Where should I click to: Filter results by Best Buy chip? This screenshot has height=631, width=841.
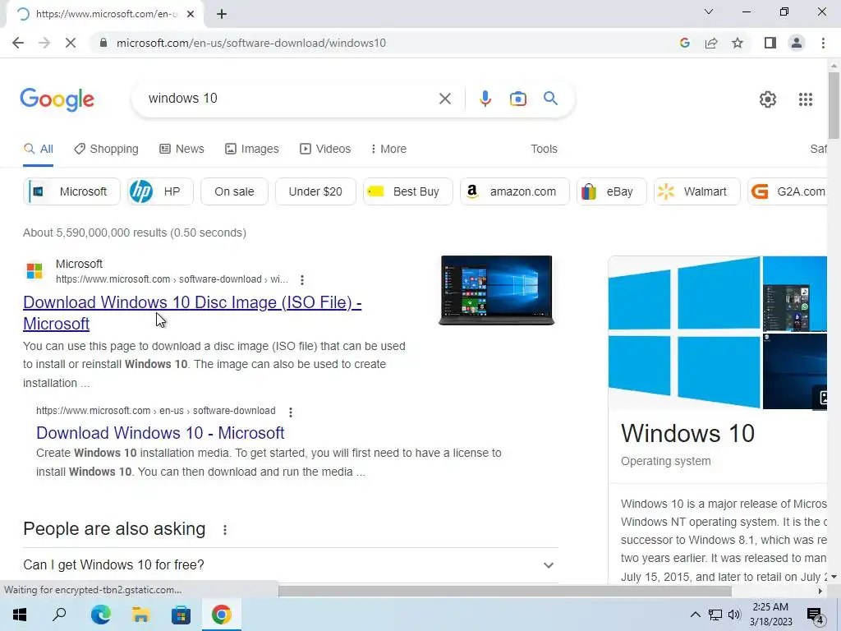(x=408, y=191)
